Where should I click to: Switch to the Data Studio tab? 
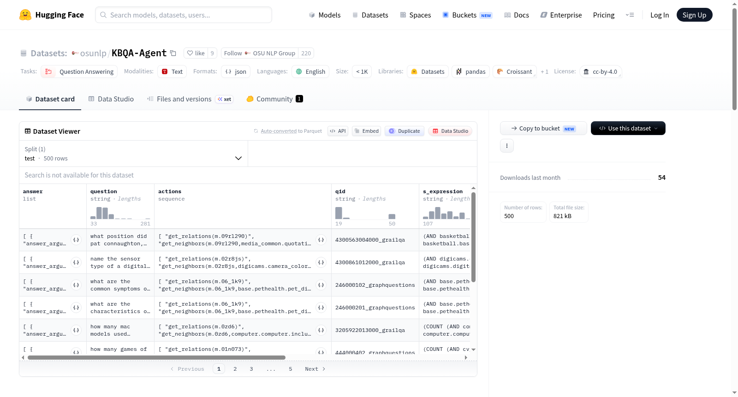coord(111,99)
